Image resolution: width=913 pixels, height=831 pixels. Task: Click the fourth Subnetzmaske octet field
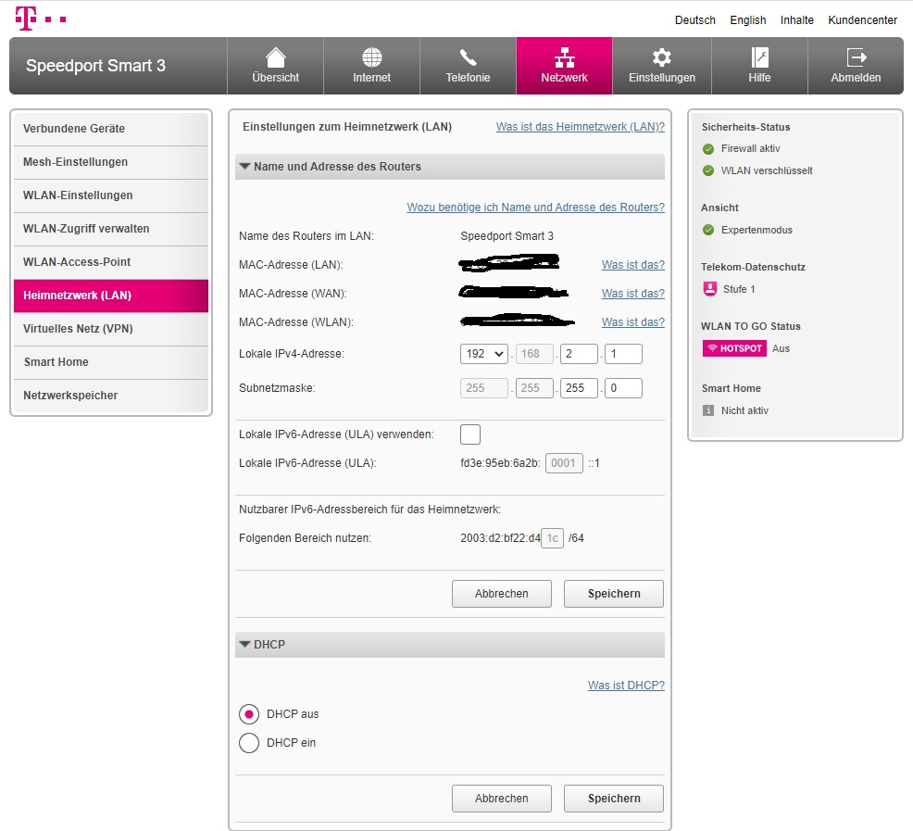point(623,388)
